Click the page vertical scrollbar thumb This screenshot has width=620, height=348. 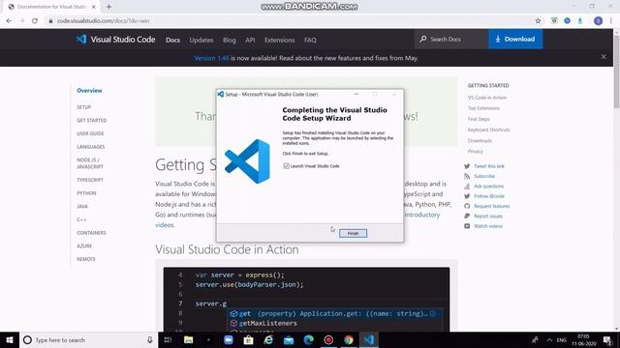[x=616, y=71]
